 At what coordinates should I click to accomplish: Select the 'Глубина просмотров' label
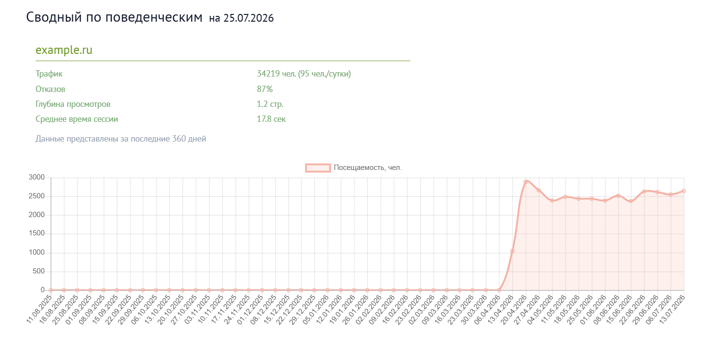tap(73, 104)
